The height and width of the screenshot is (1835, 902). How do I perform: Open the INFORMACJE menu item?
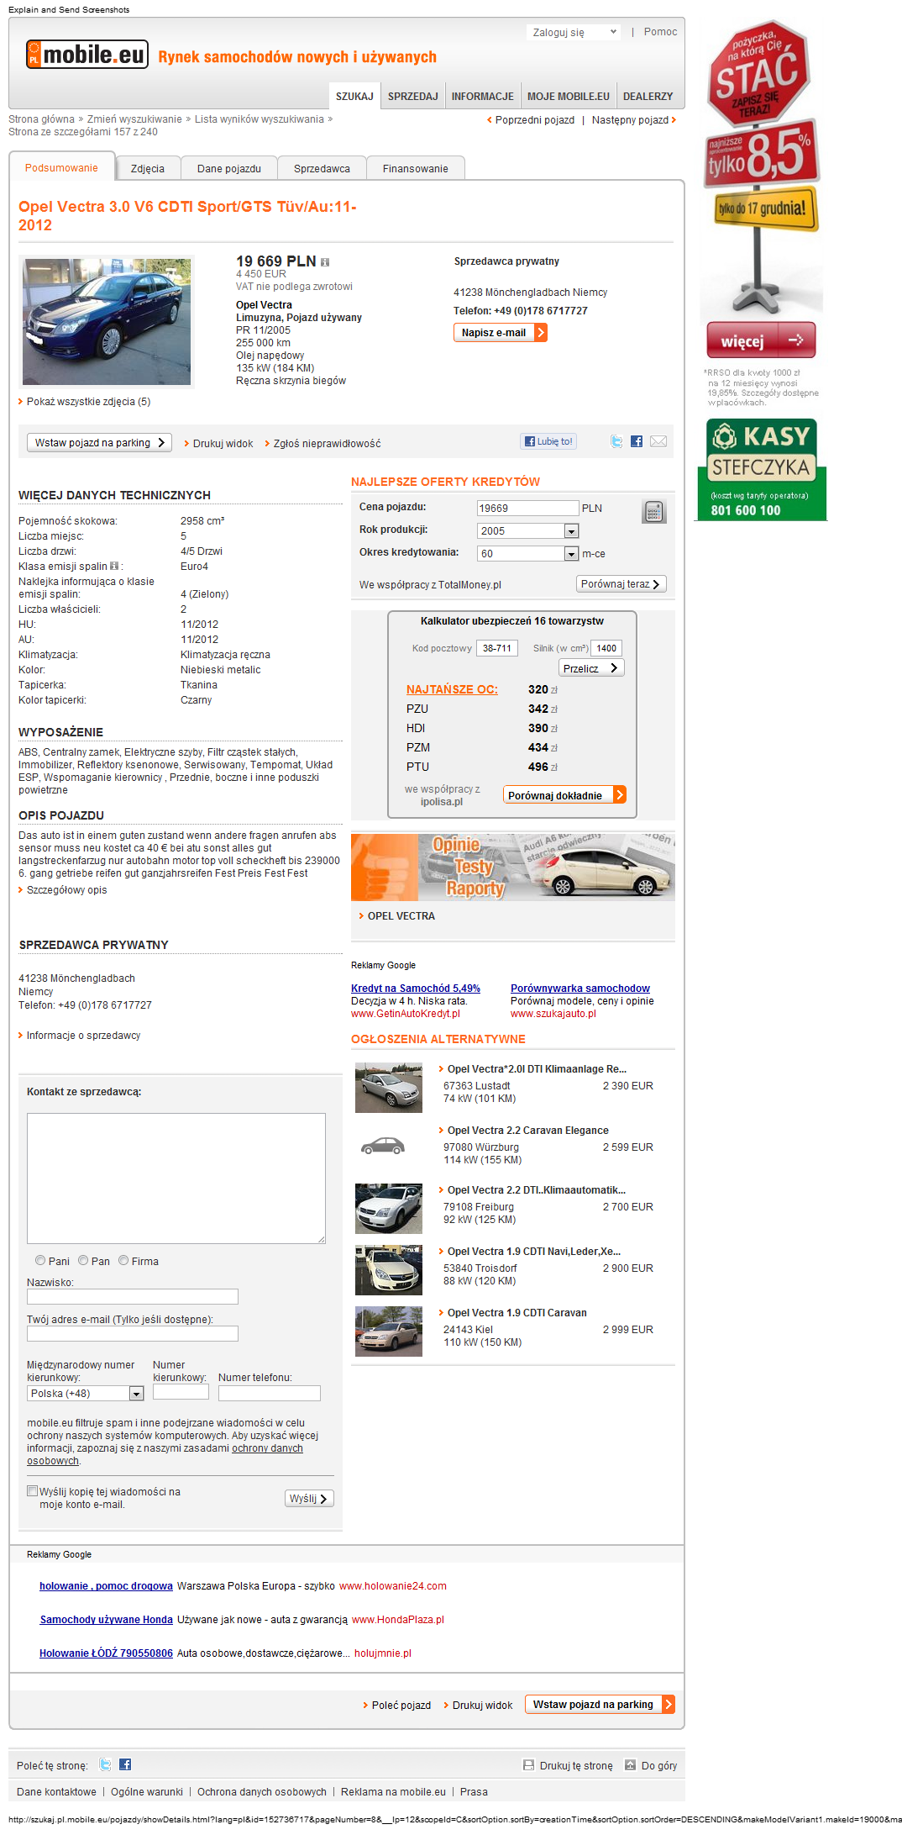click(483, 97)
